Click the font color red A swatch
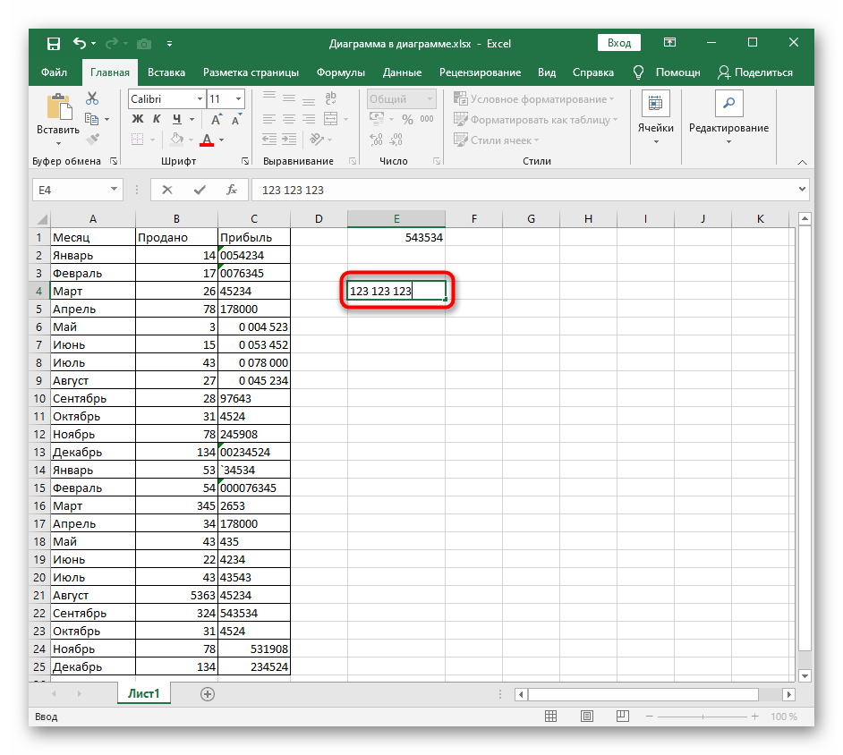 [x=207, y=140]
